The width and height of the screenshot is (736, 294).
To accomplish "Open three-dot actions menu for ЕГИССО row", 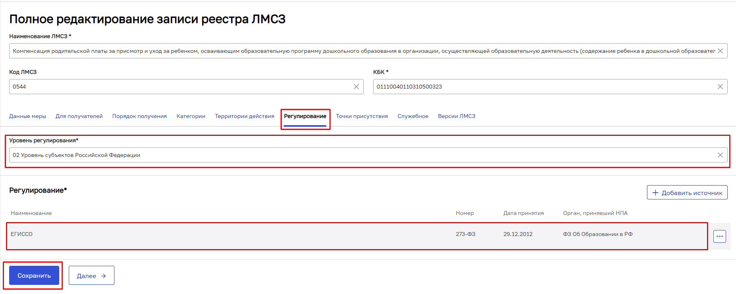I will click(x=719, y=236).
